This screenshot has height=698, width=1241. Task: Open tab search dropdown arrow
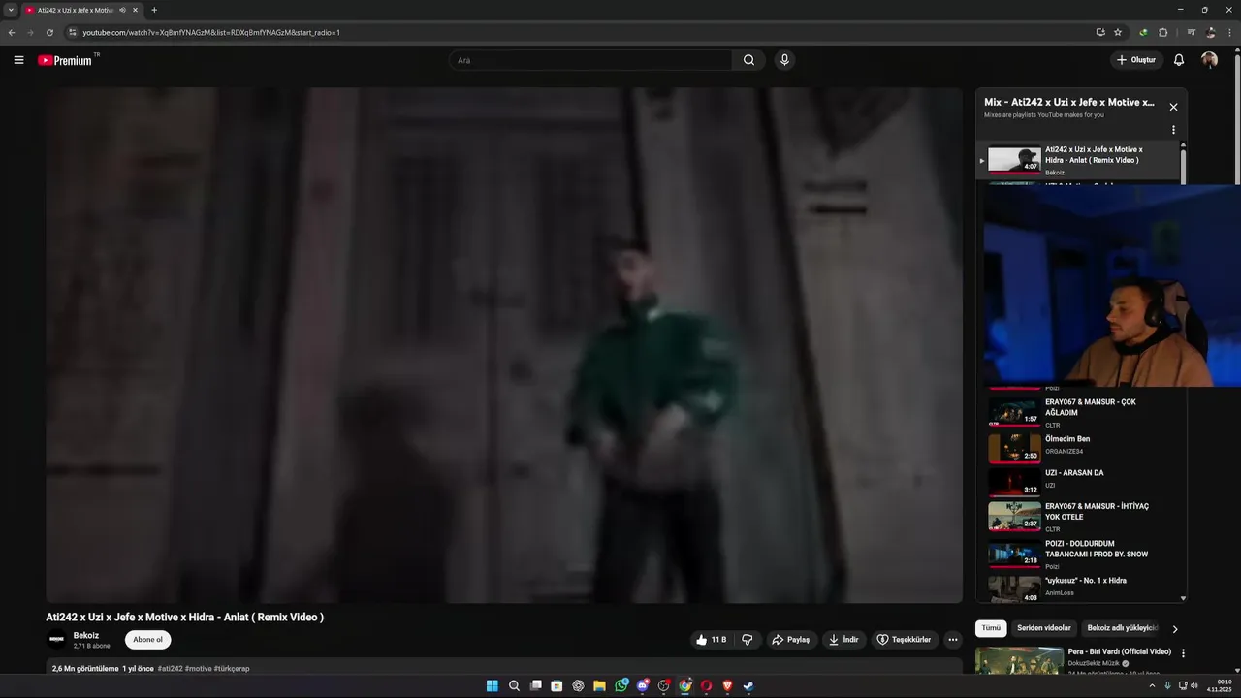pos(11,10)
